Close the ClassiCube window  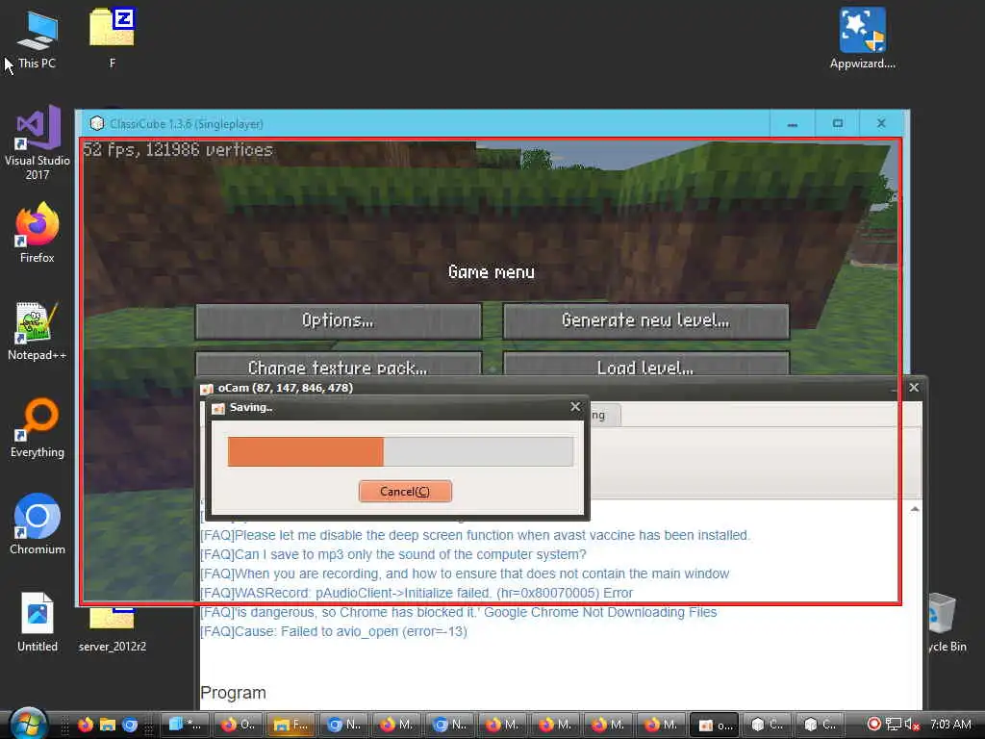click(x=881, y=124)
